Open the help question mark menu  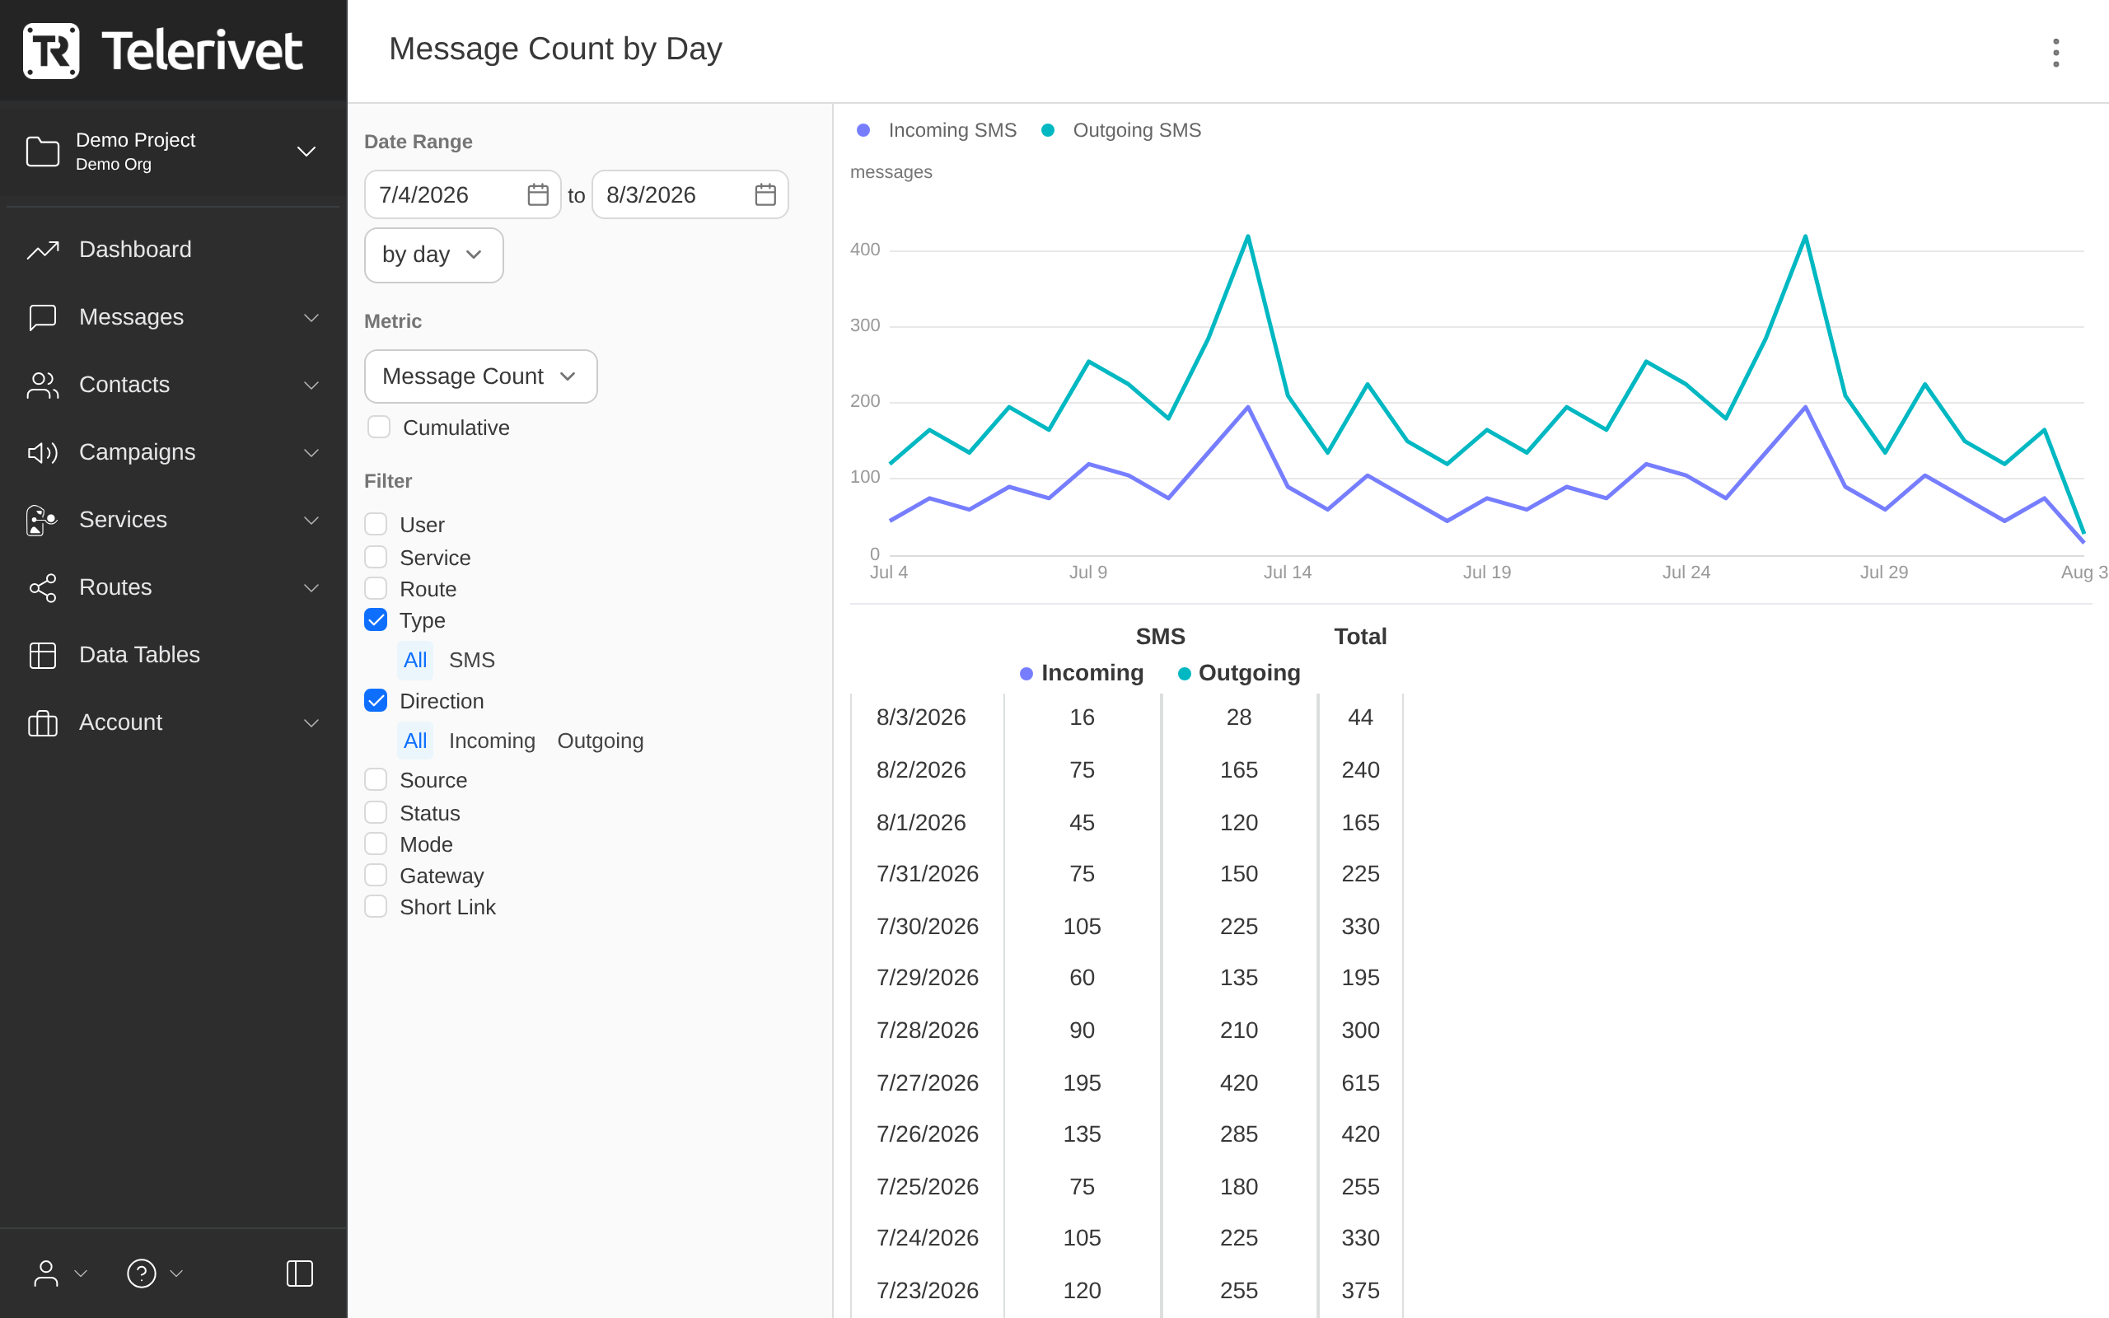141,1274
